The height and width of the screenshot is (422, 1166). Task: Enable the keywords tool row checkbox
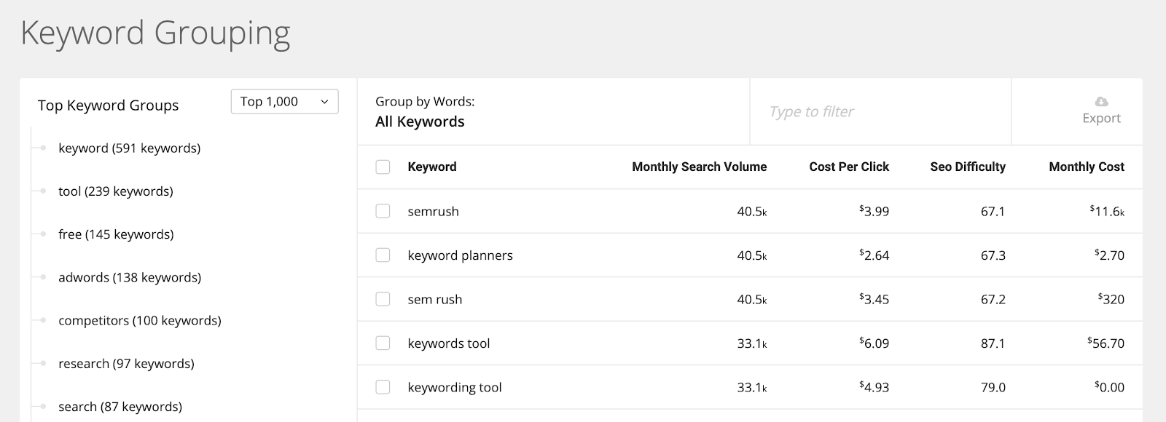pyautogui.click(x=383, y=343)
